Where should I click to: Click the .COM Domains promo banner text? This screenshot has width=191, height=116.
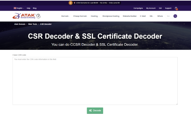tap(97, 3)
